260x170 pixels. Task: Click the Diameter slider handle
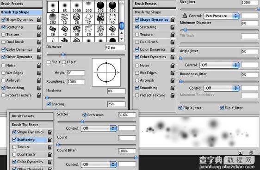coord(63,55)
